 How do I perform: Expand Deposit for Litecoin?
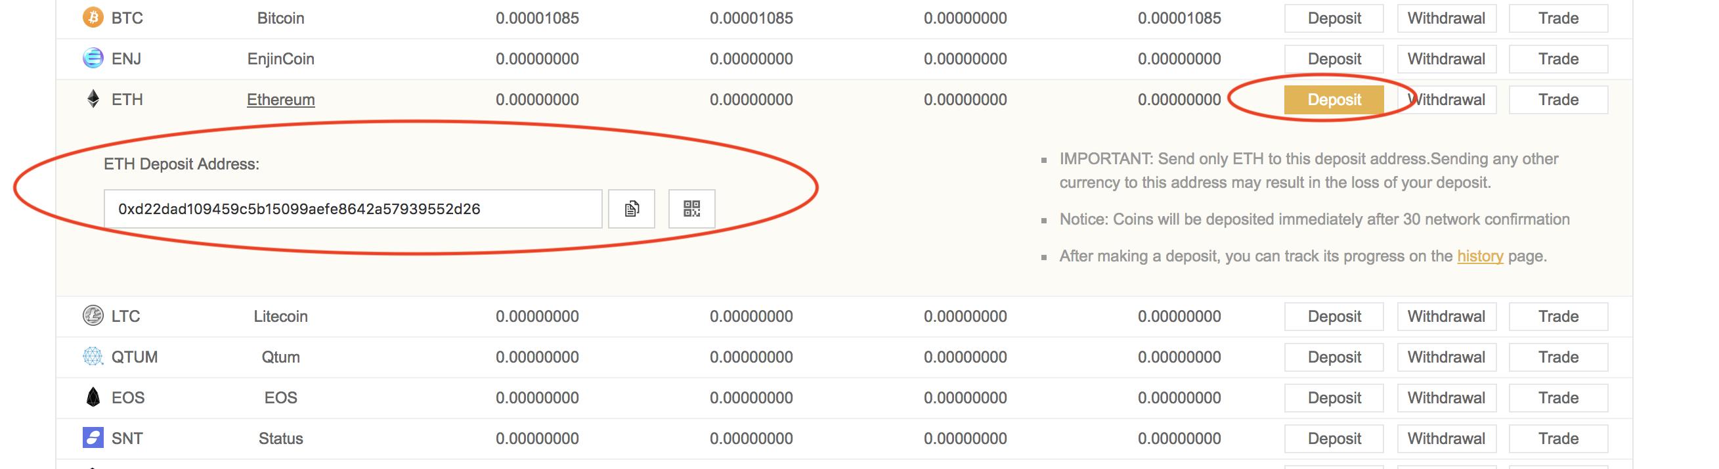tap(1334, 316)
